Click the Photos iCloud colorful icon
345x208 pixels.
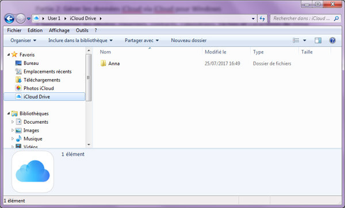click(x=18, y=88)
